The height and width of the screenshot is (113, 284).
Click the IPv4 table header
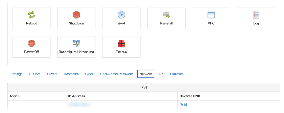coord(144,87)
